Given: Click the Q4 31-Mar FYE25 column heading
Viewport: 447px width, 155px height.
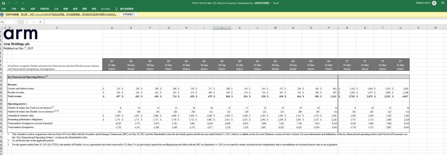Looking at the screenshot, I should (329, 65).
